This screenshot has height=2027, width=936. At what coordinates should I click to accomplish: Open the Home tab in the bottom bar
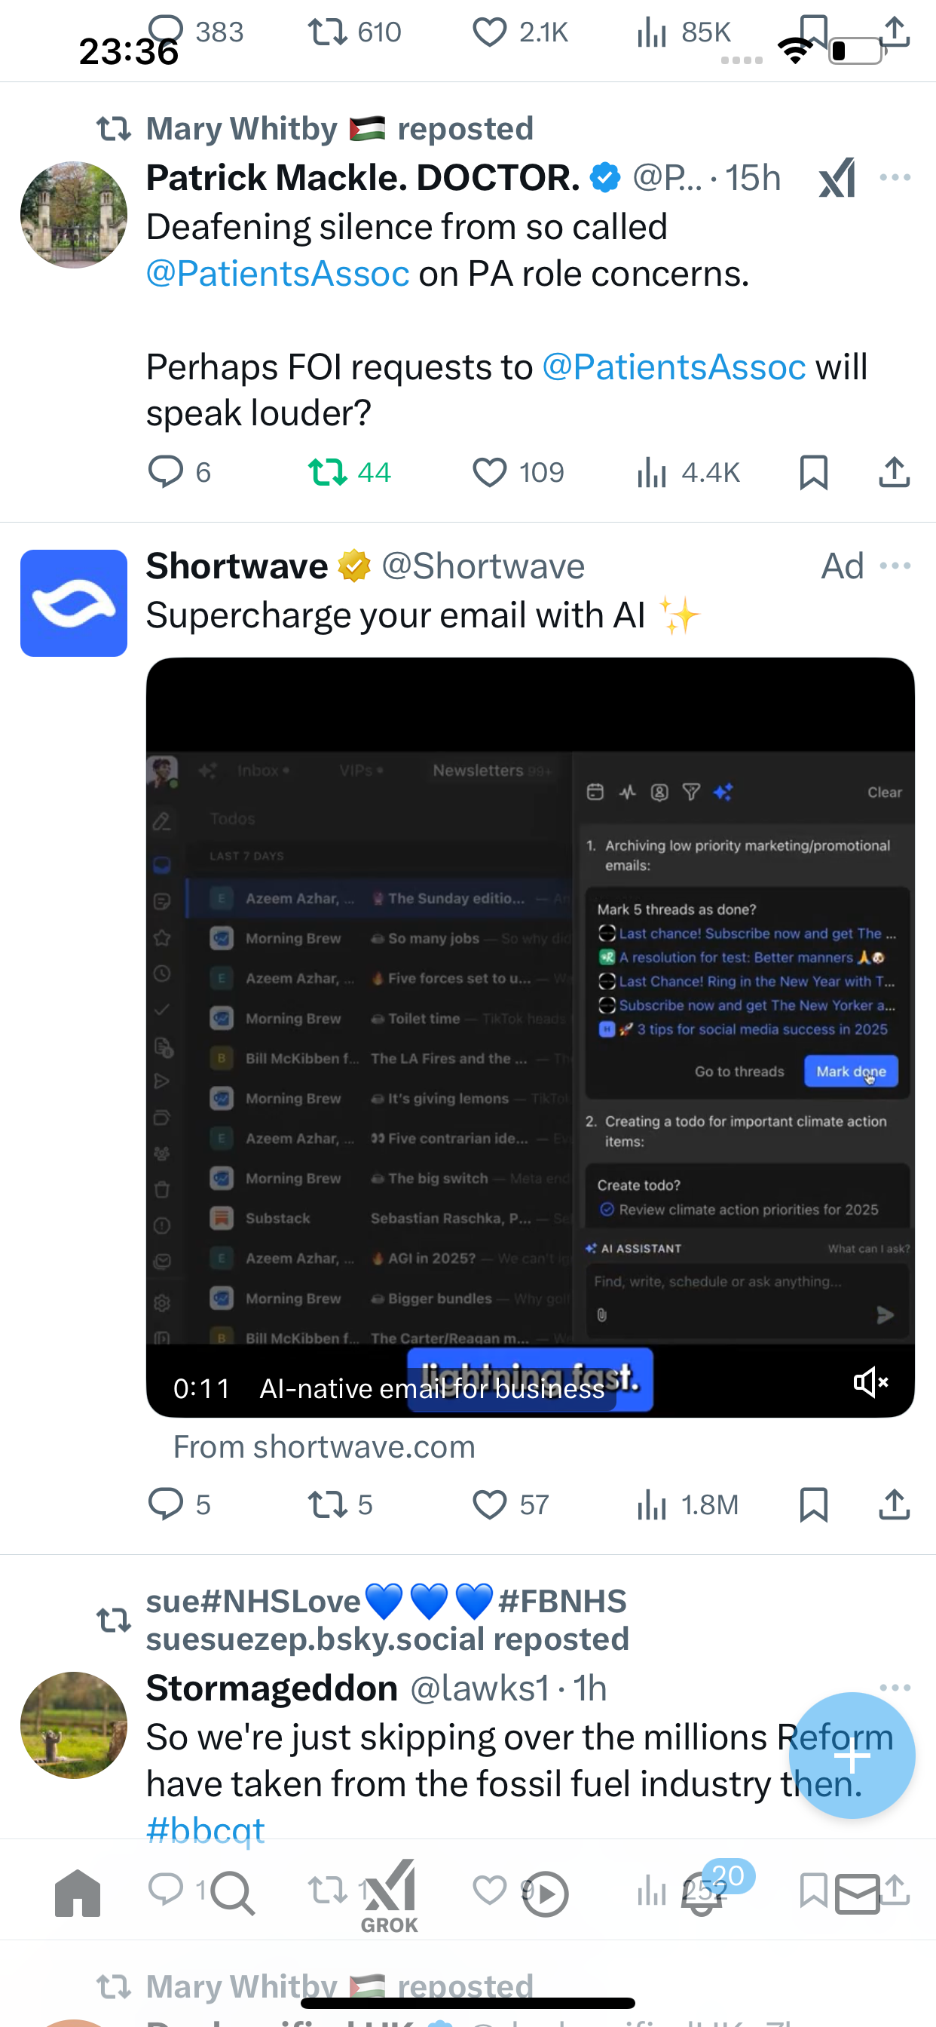pos(78,1894)
